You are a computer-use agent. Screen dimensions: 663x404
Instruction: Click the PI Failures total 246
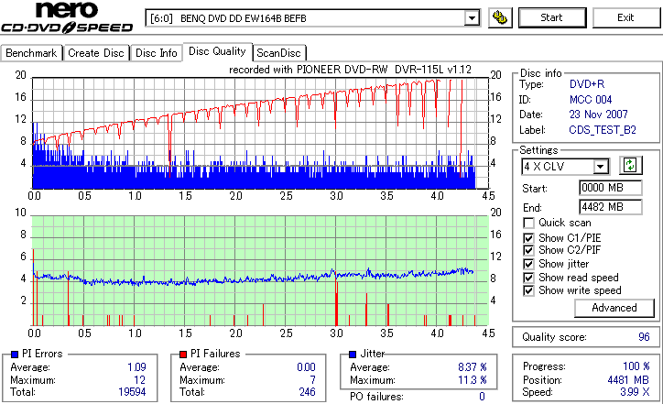308,392
